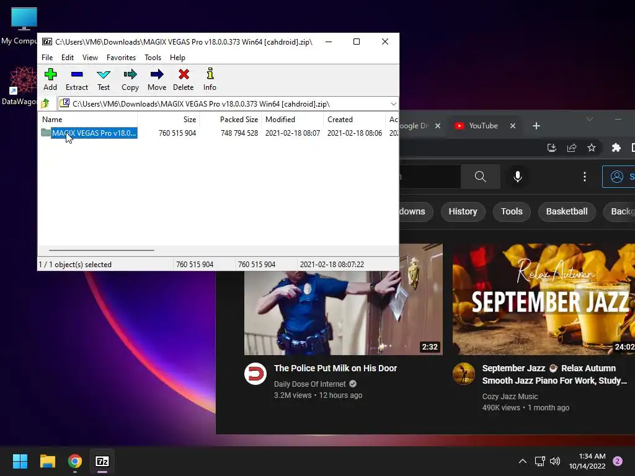The image size is (635, 476).
Task: Open the Cozy Jazz Music channel link
Action: pos(510,397)
